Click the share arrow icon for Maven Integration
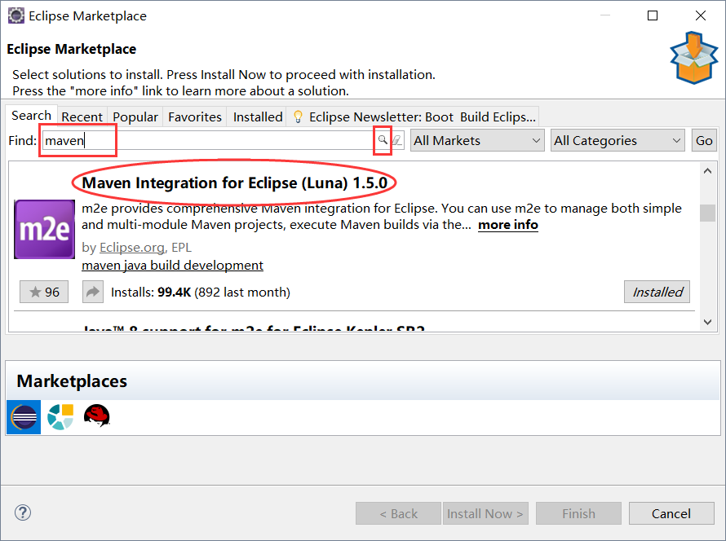The height and width of the screenshot is (541, 726). click(93, 292)
